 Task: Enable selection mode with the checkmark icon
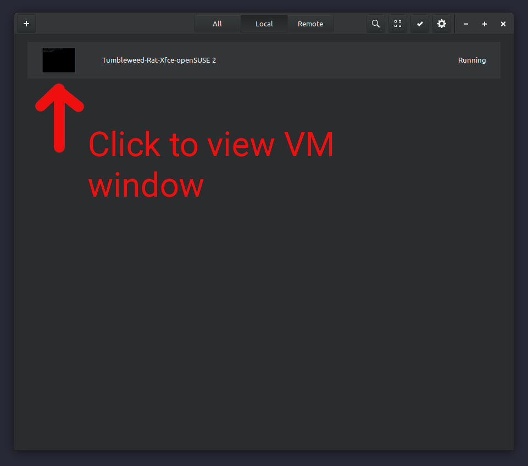click(420, 24)
